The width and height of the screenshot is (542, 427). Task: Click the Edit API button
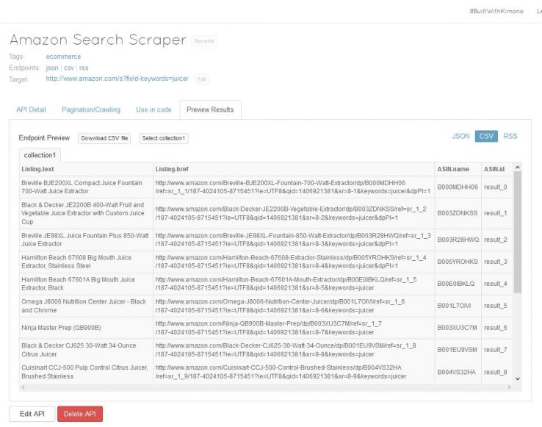pyautogui.click(x=32, y=414)
